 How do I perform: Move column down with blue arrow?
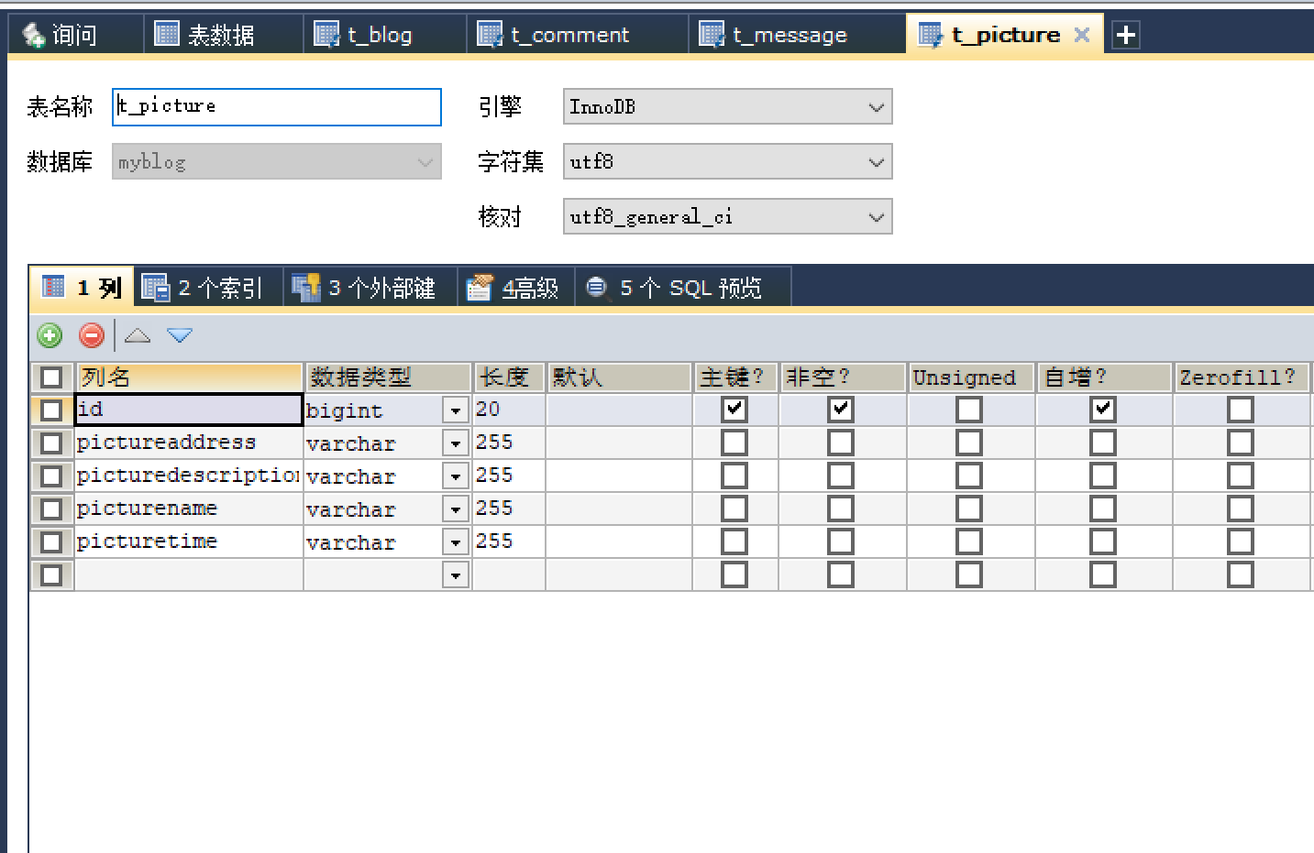180,335
